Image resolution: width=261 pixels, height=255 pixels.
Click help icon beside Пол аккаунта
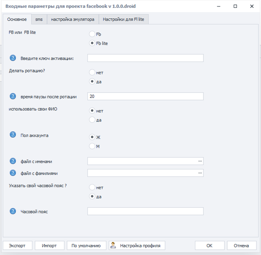[13, 134]
